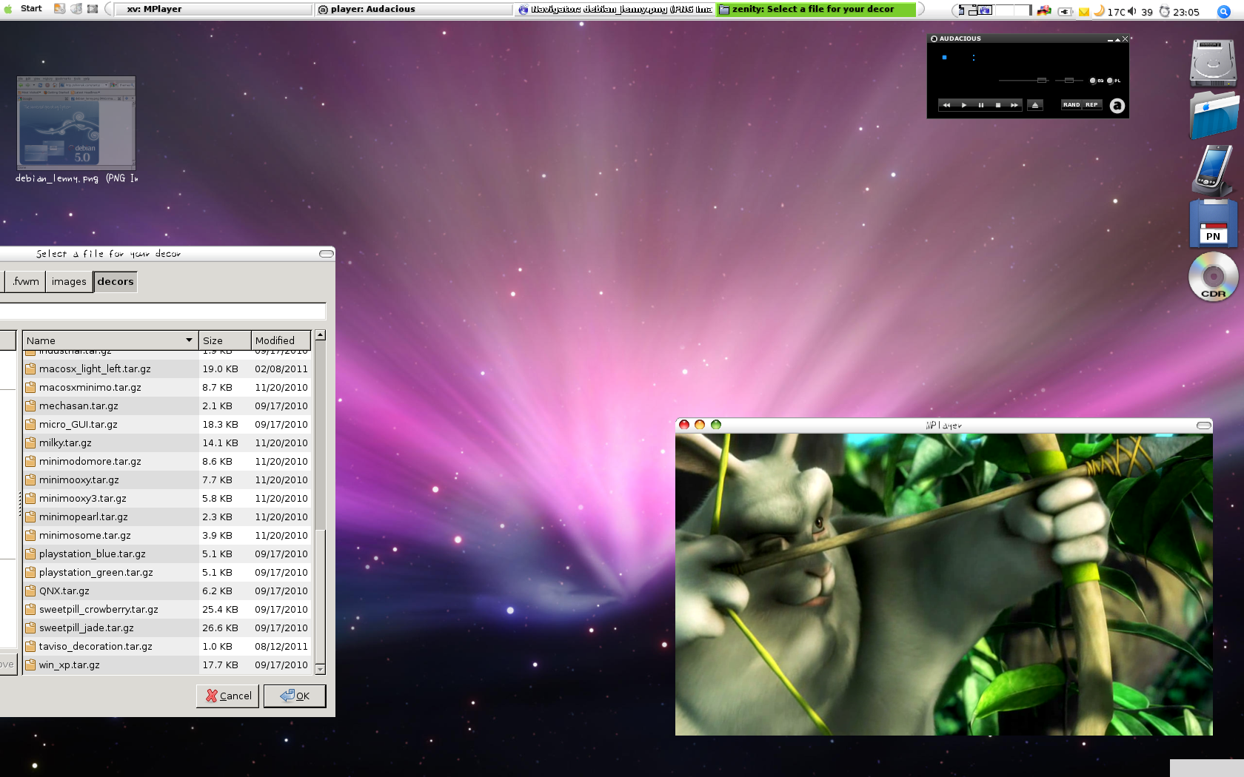Click the second quick-launch icon next to Start
This screenshot has height=777, width=1244.
(76, 9)
